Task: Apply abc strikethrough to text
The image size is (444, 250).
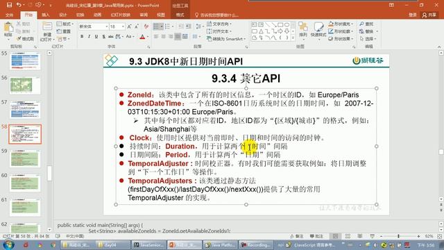Action: (x=111, y=37)
